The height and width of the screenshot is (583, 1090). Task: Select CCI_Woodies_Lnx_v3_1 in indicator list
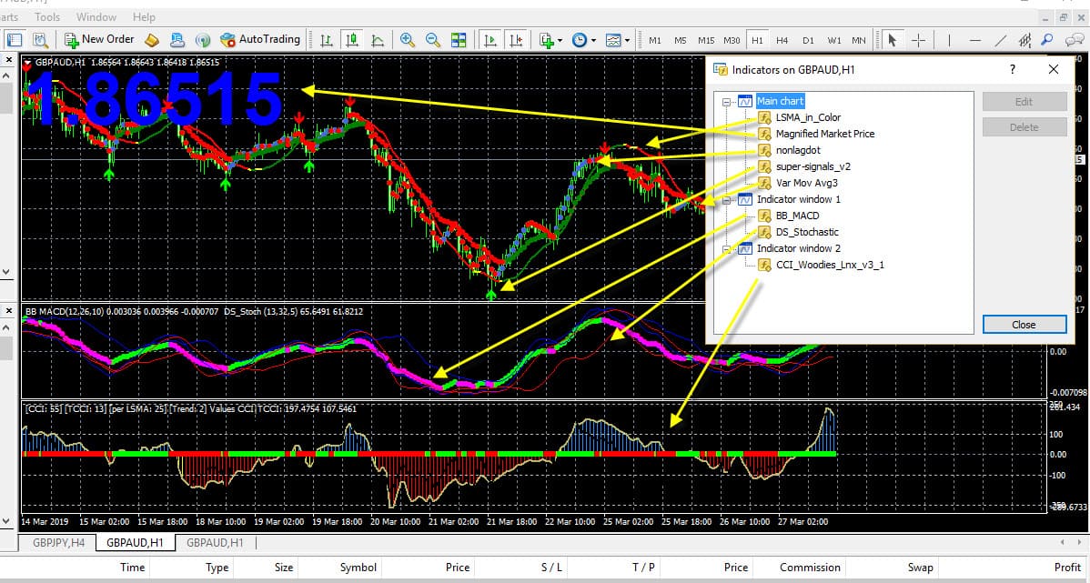829,265
